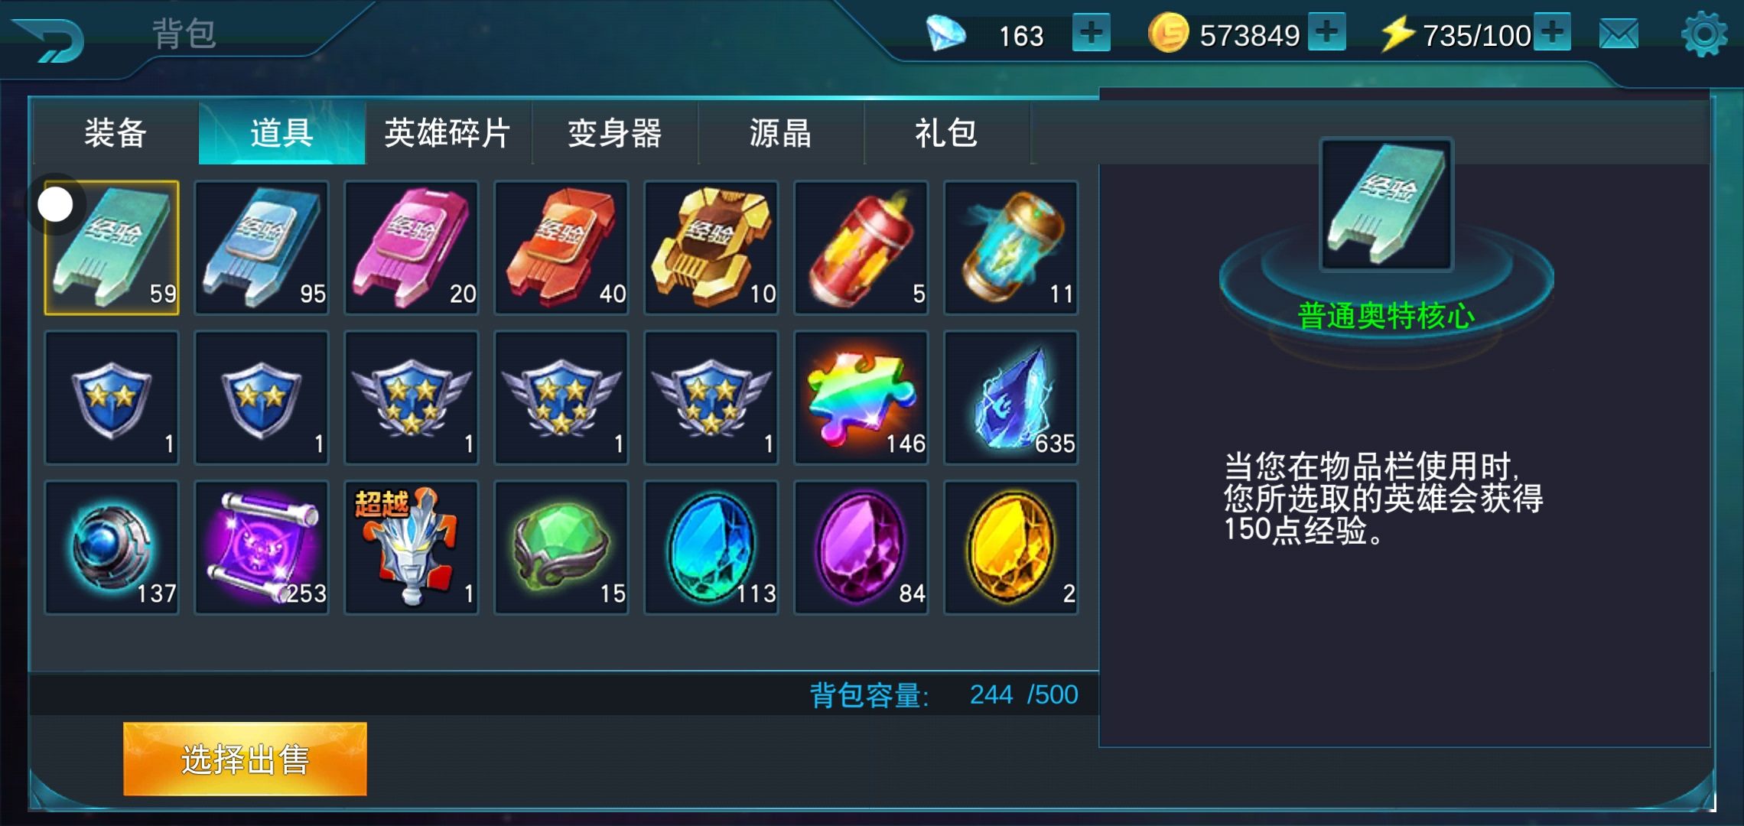
Task: Add more diamonds with plus button
Action: (1092, 34)
